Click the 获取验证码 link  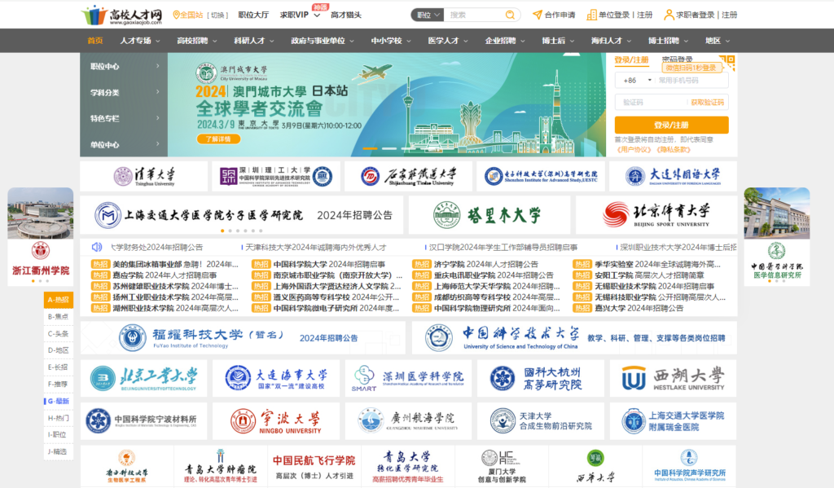[x=707, y=102]
